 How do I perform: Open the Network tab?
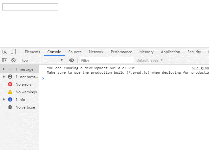click(96, 52)
